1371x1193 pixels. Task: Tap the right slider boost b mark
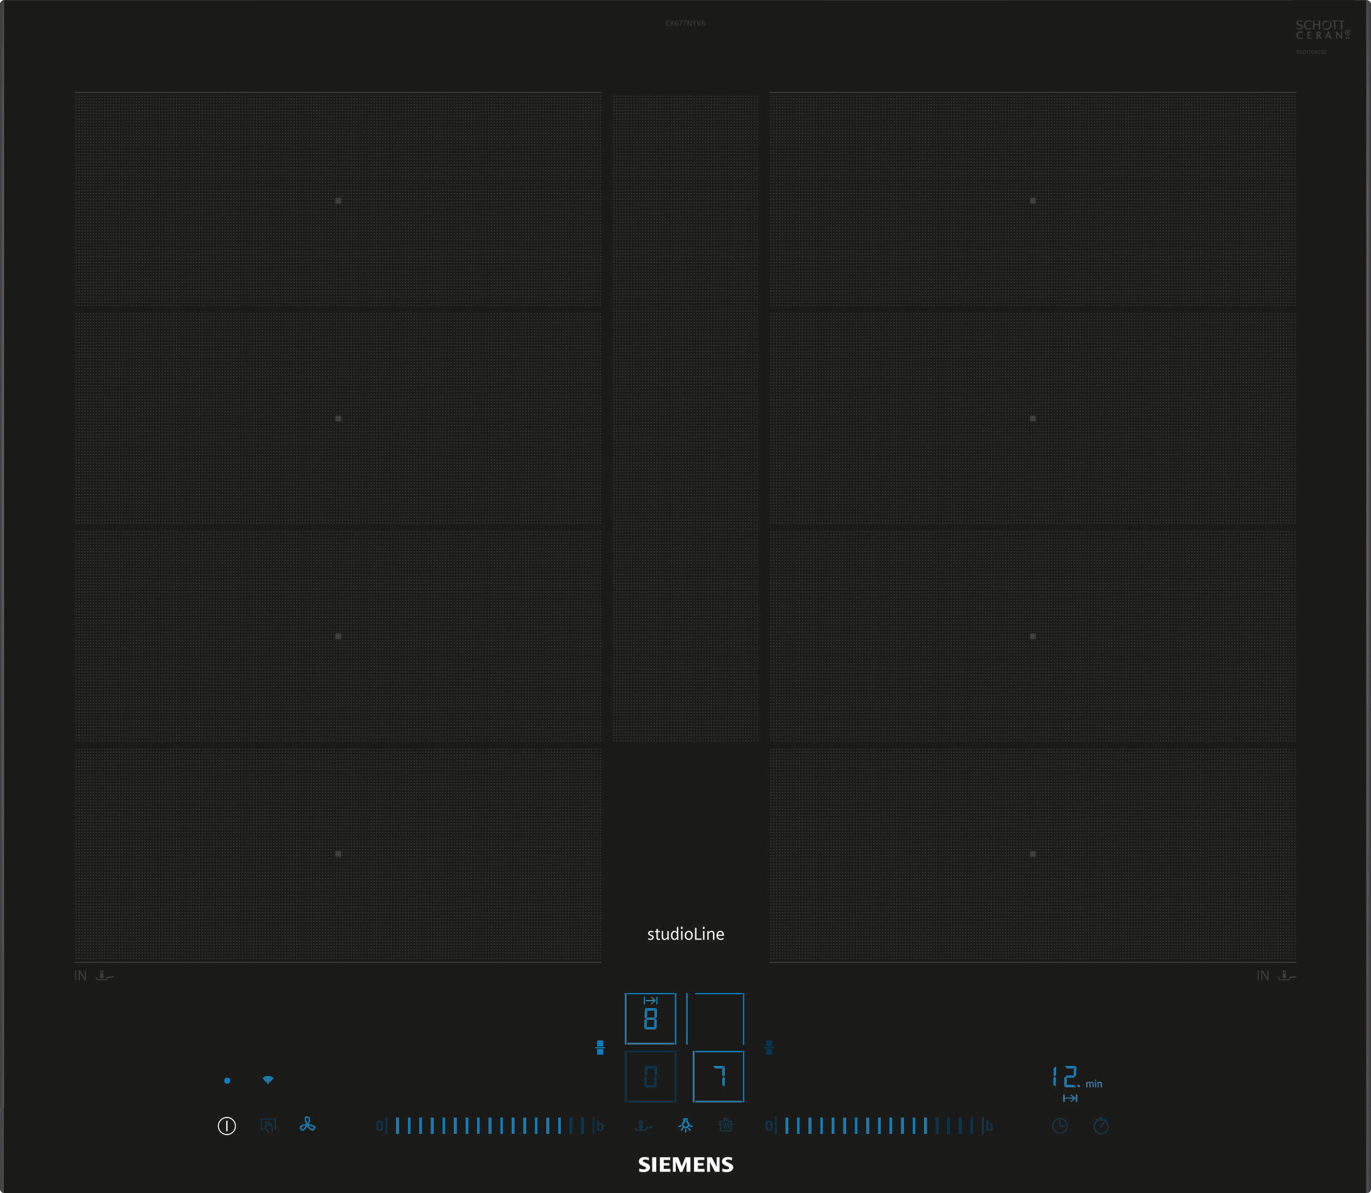point(989,1126)
